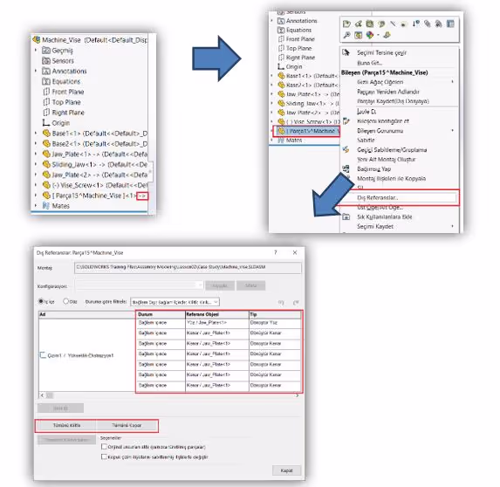The height and width of the screenshot is (487, 500).
Task: Enable the Orijinal unsurları listele checkbox option
Action: 104,447
